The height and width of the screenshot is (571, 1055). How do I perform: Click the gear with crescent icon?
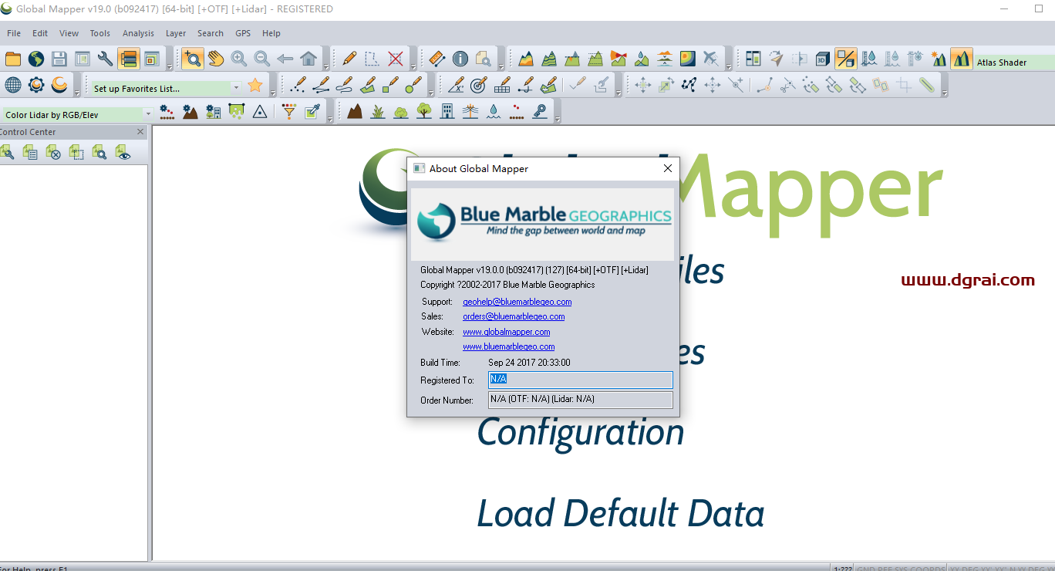pos(36,85)
